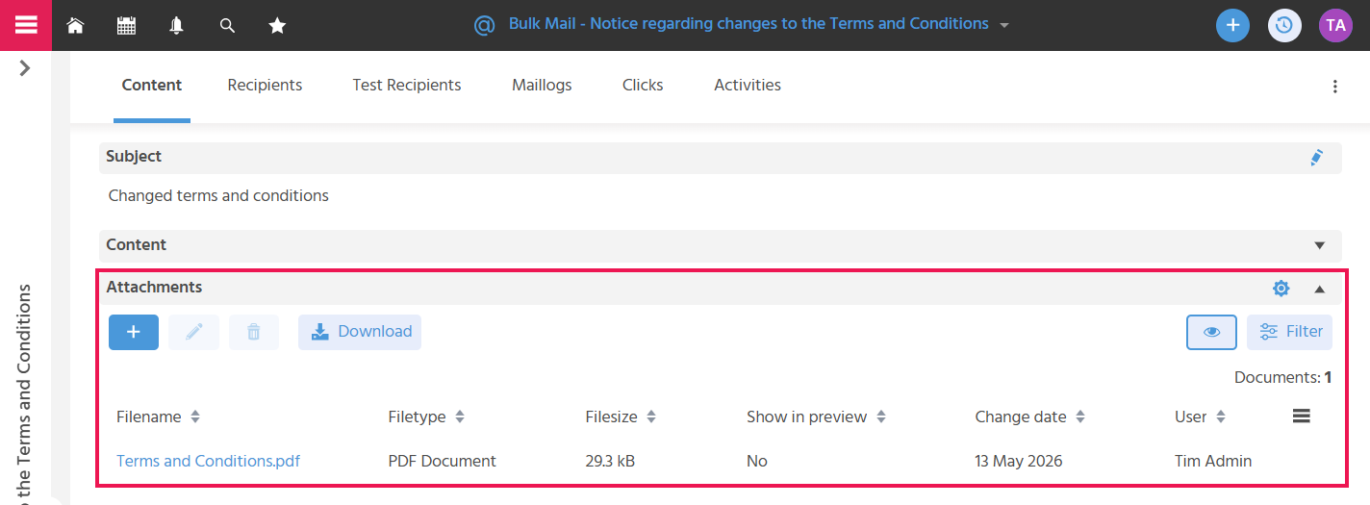The width and height of the screenshot is (1370, 505).
Task: Add a new attachment with plus button
Action: coord(134,332)
